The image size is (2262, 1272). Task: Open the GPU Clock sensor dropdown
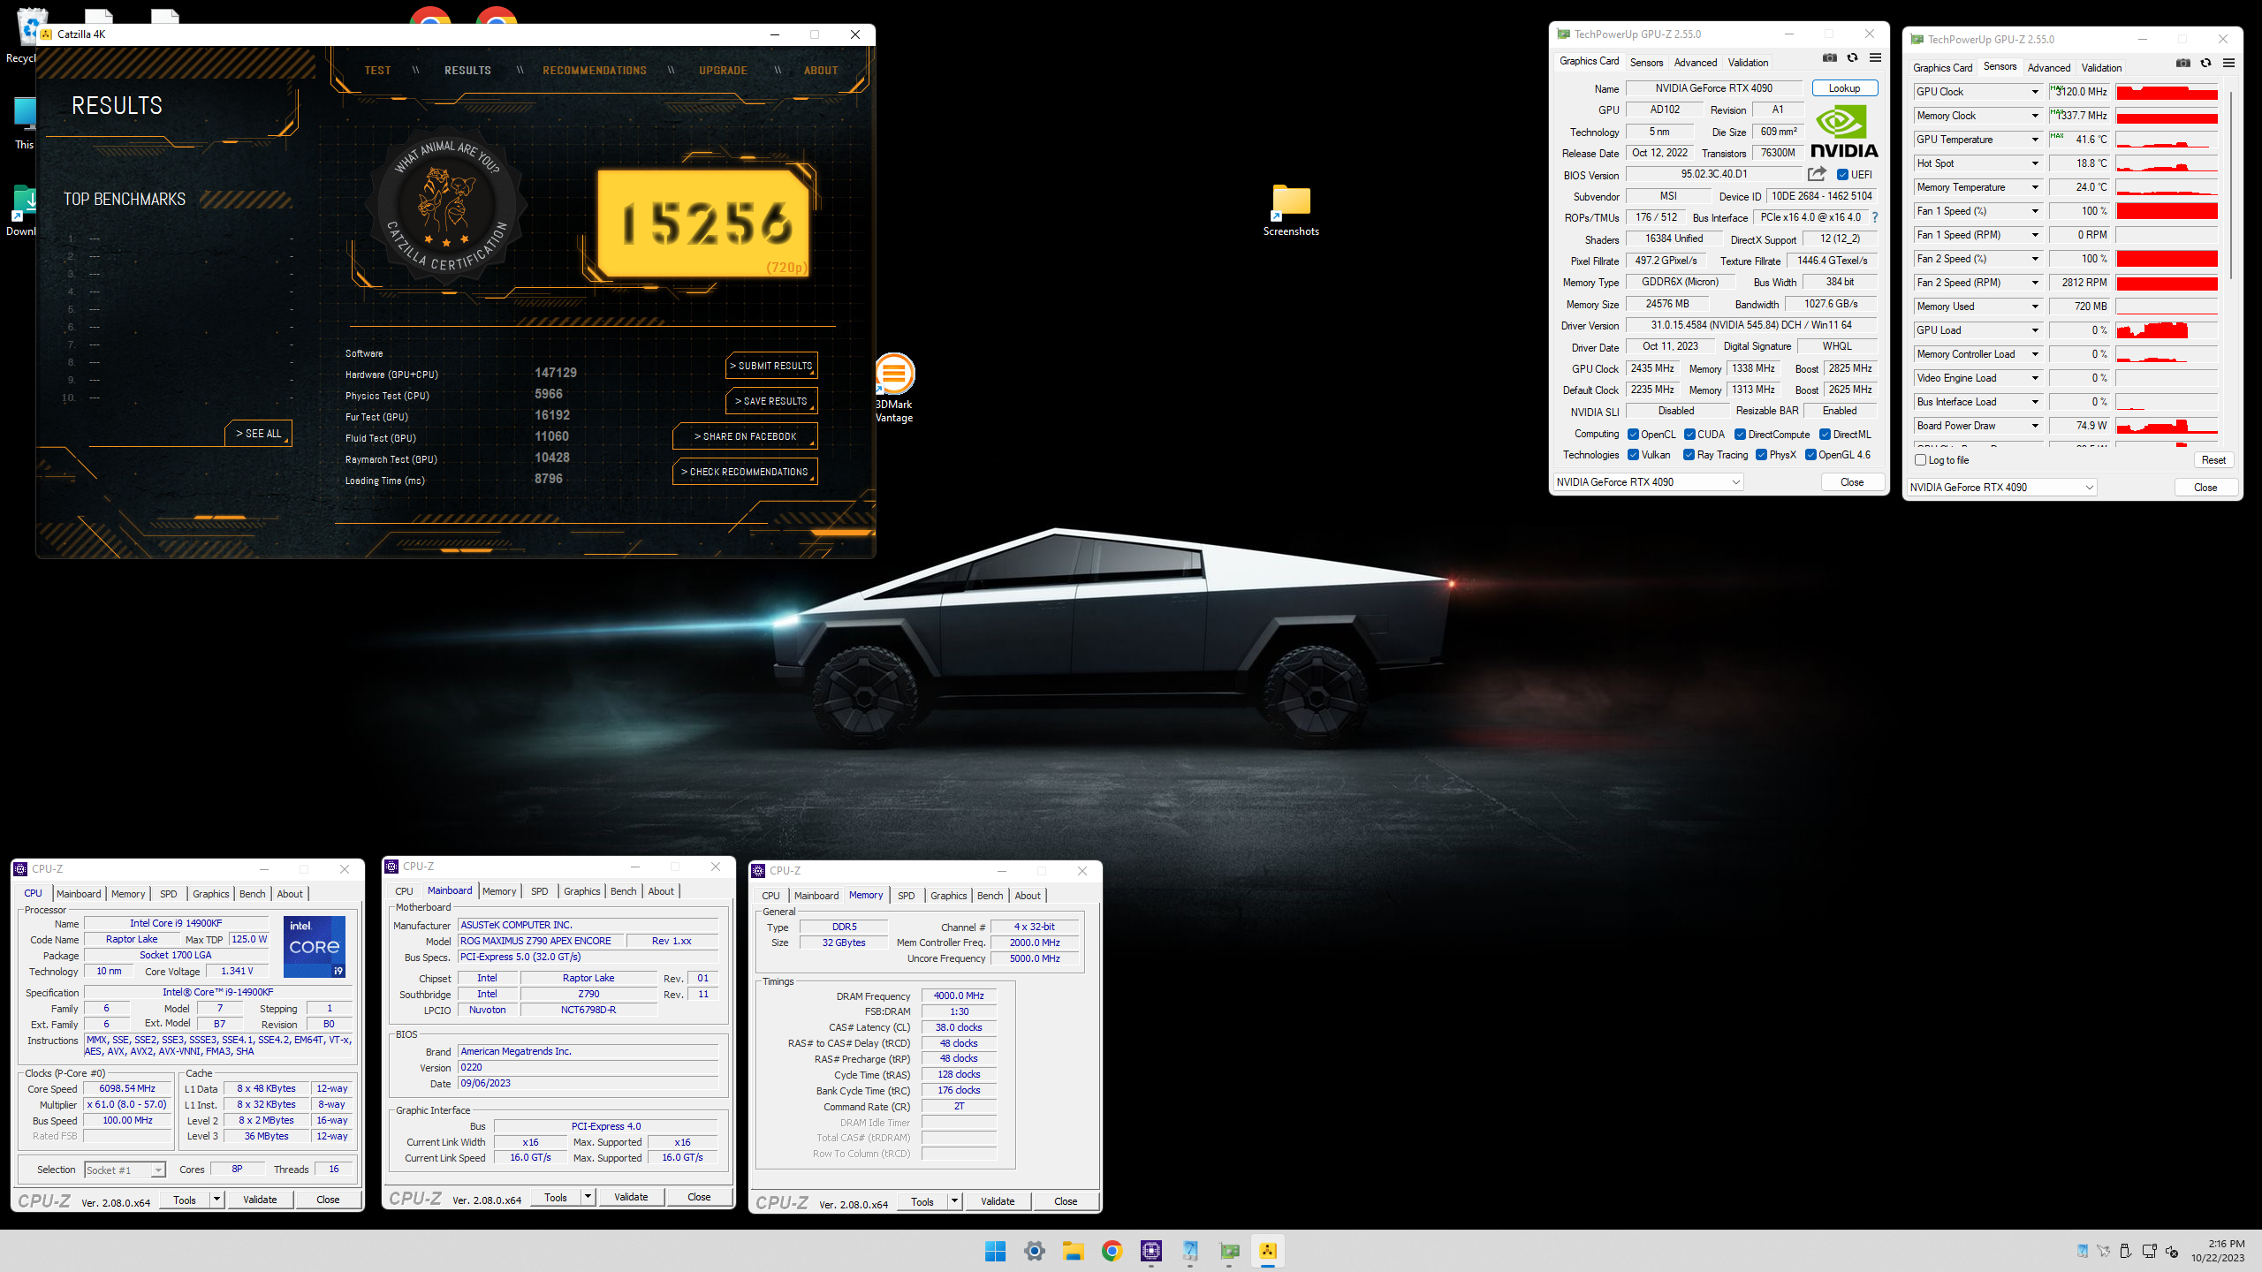click(2035, 92)
